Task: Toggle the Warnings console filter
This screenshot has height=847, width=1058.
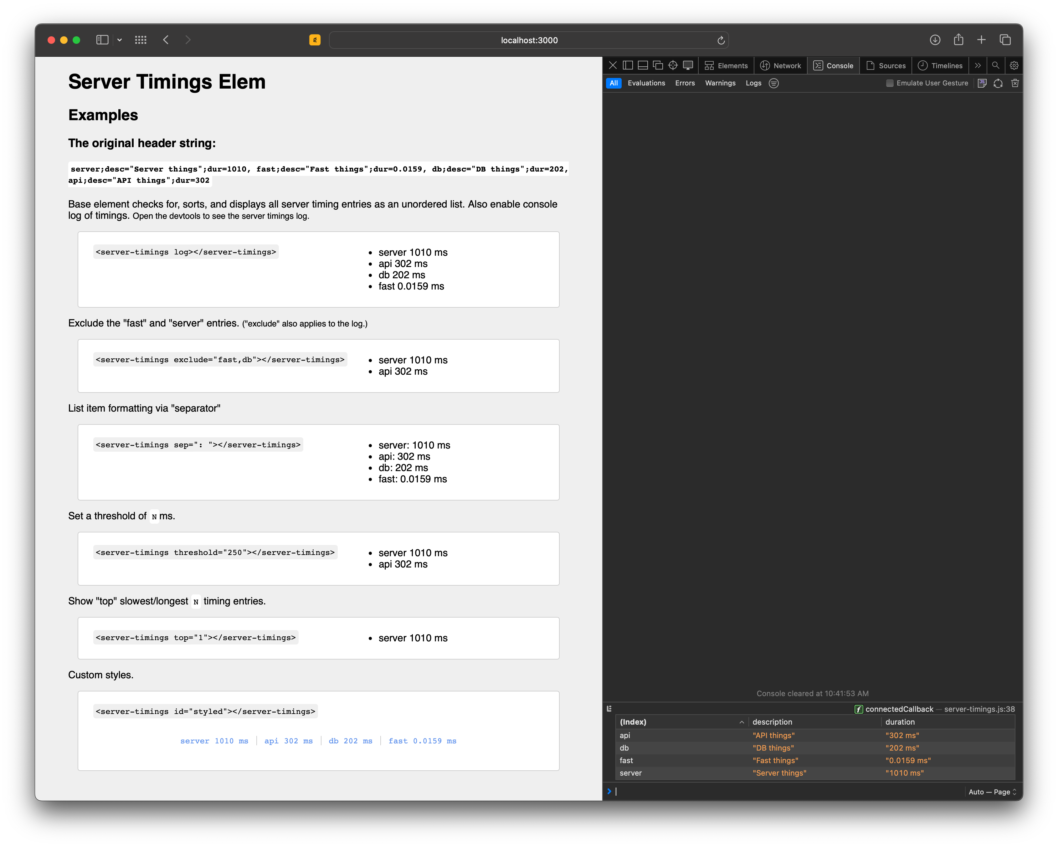Action: click(720, 83)
